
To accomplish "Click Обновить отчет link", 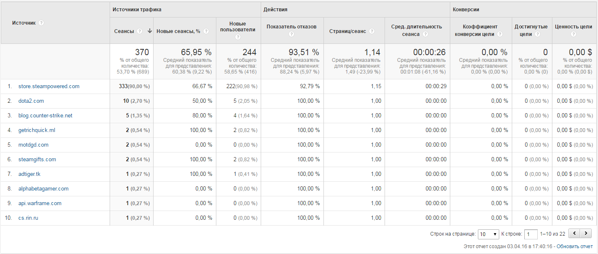I will (575, 246).
